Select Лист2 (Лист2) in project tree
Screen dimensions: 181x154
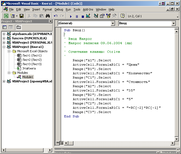pyautogui.click(x=32, y=60)
